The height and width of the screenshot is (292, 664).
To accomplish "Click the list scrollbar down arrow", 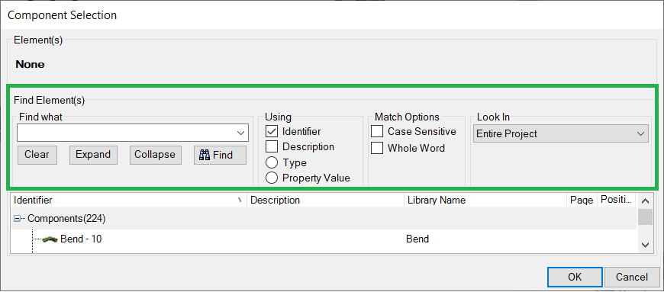I will tap(645, 245).
